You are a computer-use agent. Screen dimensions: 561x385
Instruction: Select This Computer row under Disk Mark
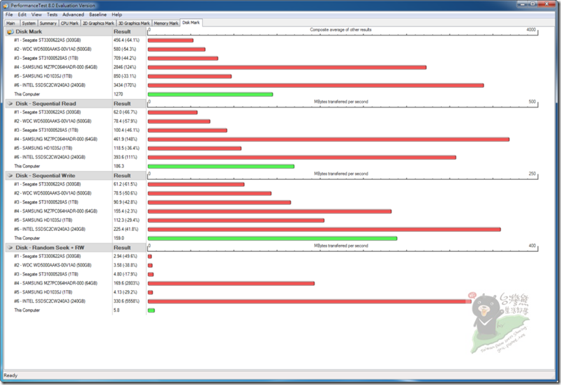[27, 94]
